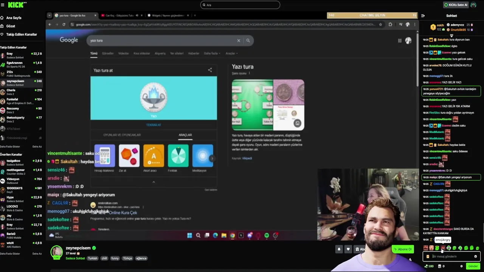The height and width of the screenshot is (272, 484).
Task: Open the Vikipedi source link
Action: (247, 158)
